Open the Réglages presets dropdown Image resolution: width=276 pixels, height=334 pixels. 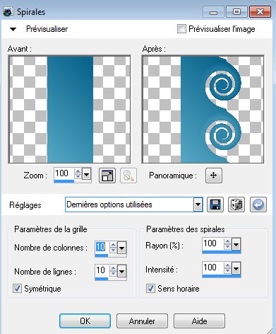click(198, 205)
